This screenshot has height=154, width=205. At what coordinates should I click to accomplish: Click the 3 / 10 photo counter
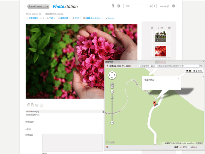(x=161, y=28)
